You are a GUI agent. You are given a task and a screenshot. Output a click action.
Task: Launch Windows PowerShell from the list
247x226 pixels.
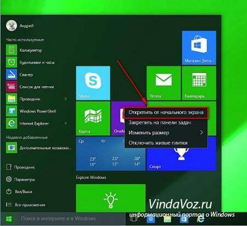tap(37, 111)
